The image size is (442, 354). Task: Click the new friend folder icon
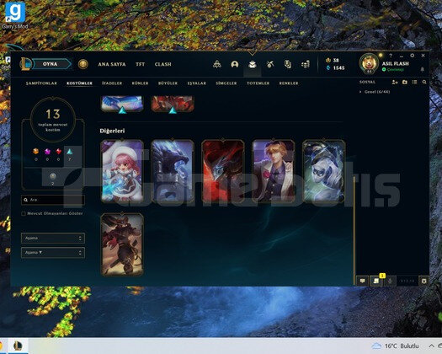tap(405, 82)
